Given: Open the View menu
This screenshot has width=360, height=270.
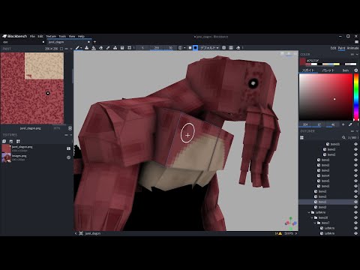Looking at the screenshot, I should [72, 36].
